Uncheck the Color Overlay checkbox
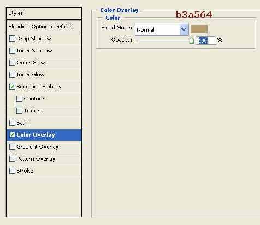 click(x=12, y=135)
